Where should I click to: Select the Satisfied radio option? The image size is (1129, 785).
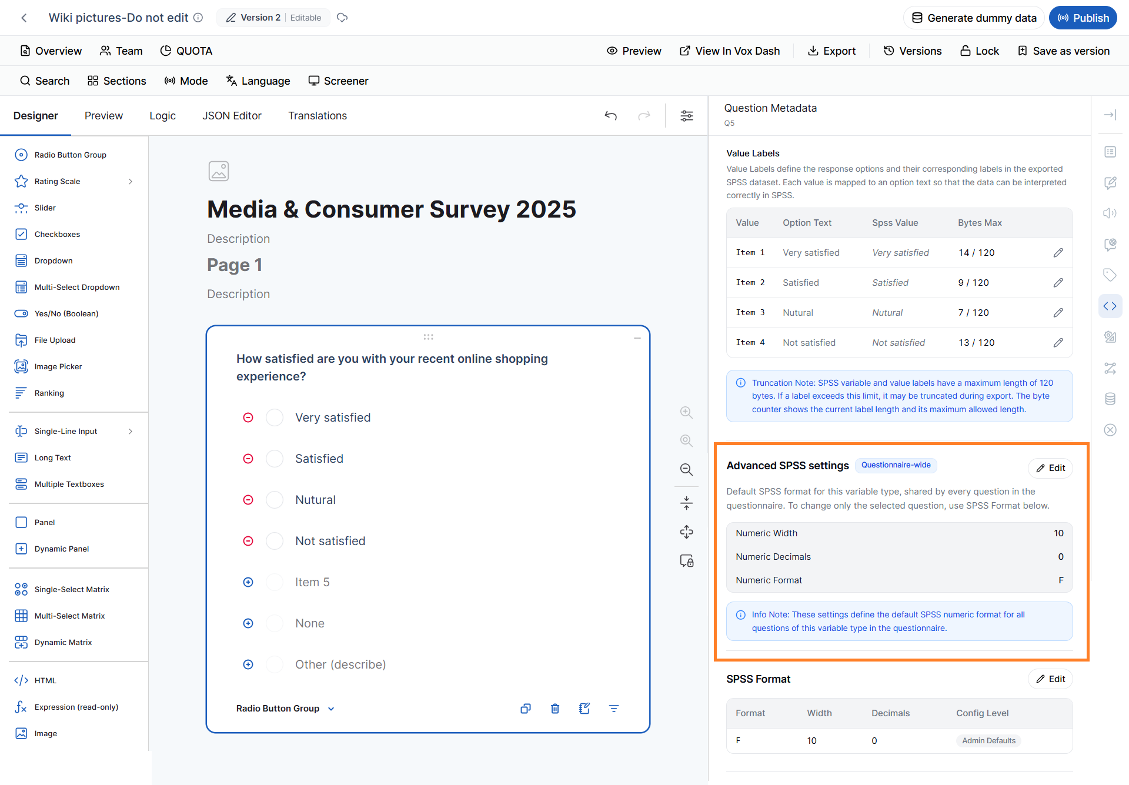(x=275, y=459)
